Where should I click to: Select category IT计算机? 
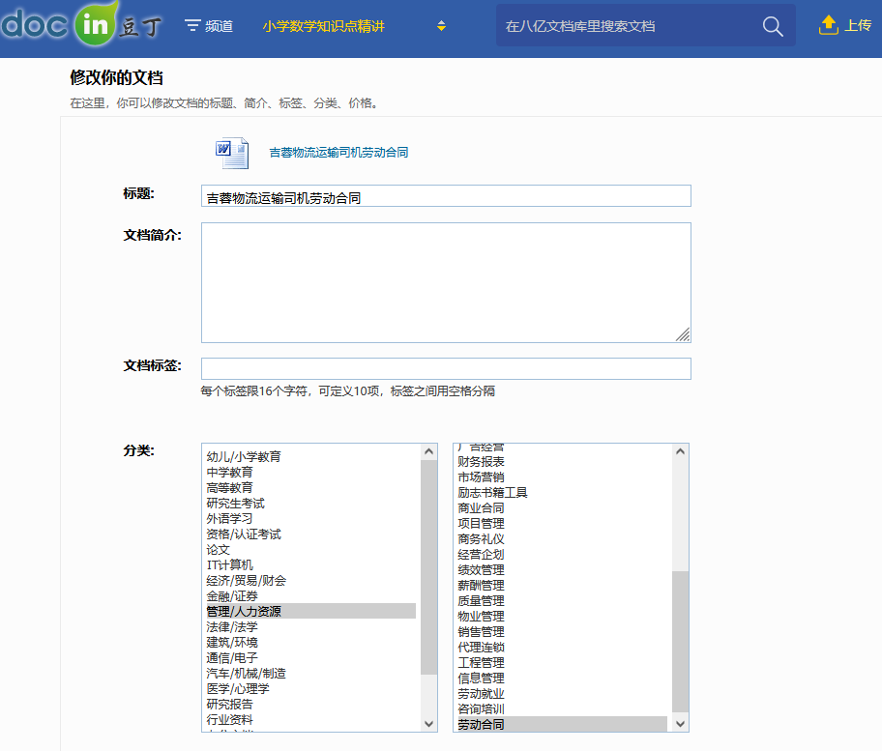click(311, 564)
